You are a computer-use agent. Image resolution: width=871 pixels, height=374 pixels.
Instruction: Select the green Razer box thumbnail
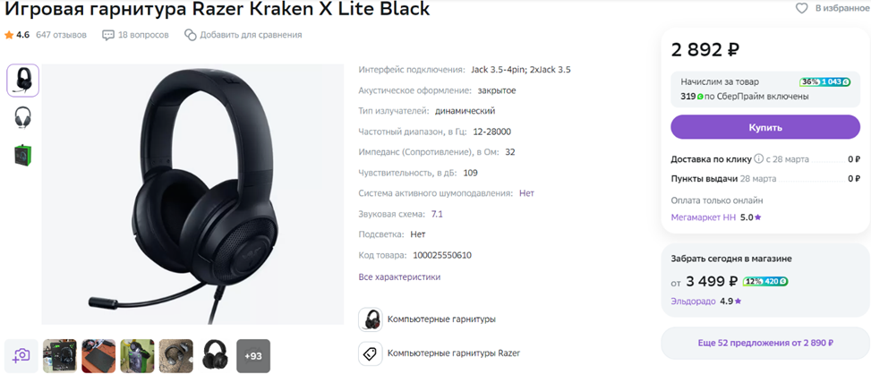pyautogui.click(x=22, y=154)
